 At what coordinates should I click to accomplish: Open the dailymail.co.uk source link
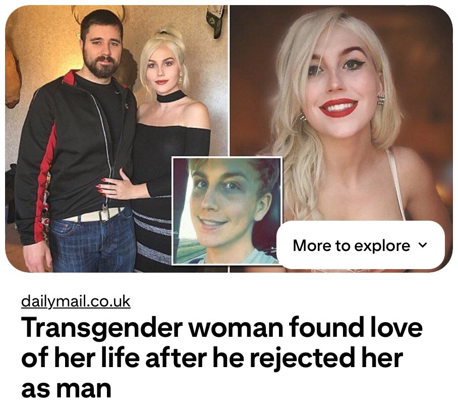pos(76,301)
